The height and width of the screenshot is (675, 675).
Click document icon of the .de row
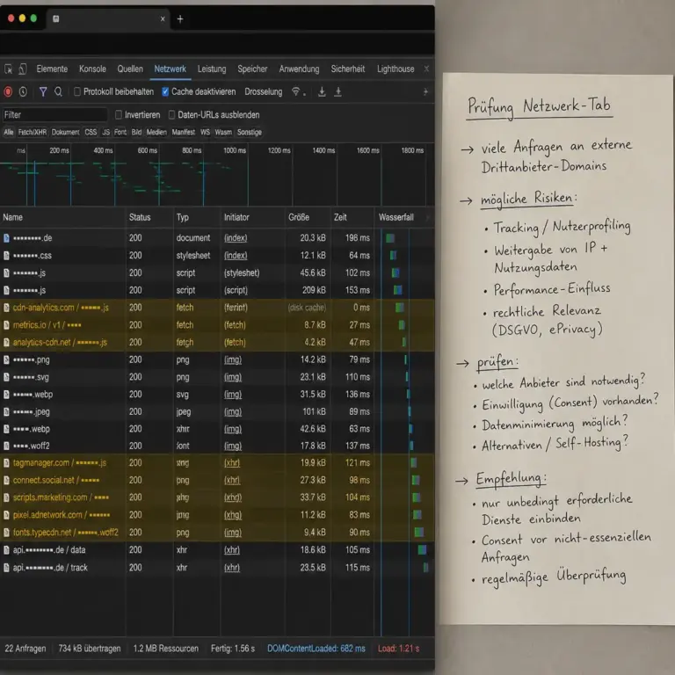click(x=6, y=238)
